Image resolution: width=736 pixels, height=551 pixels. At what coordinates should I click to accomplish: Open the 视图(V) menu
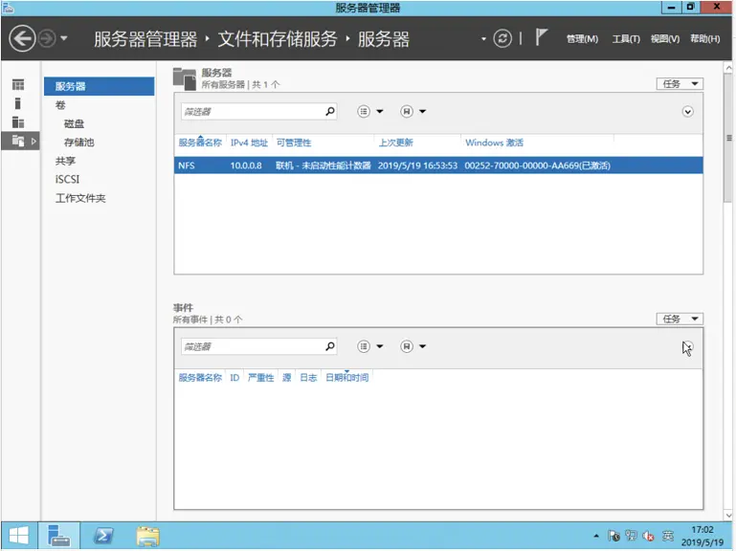click(664, 39)
